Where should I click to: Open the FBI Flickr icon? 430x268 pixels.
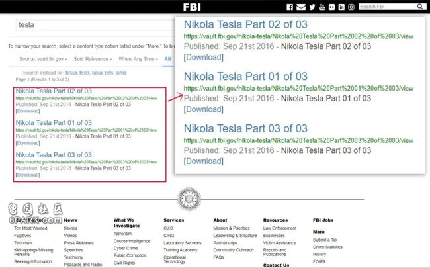tap(332, 7)
